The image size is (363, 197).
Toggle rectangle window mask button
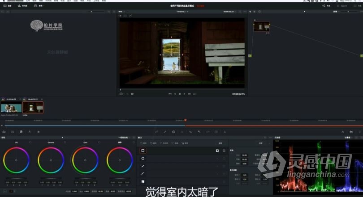pyautogui.click(x=224, y=151)
